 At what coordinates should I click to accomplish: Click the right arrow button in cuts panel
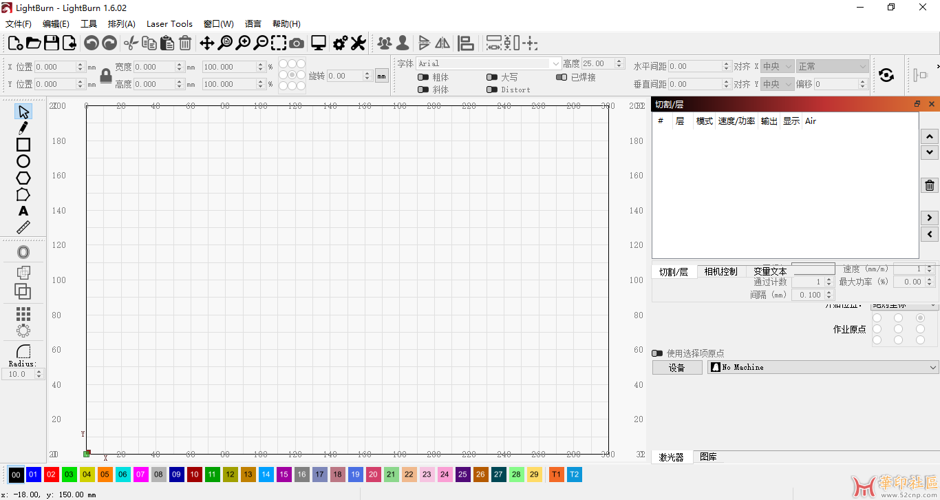[930, 218]
